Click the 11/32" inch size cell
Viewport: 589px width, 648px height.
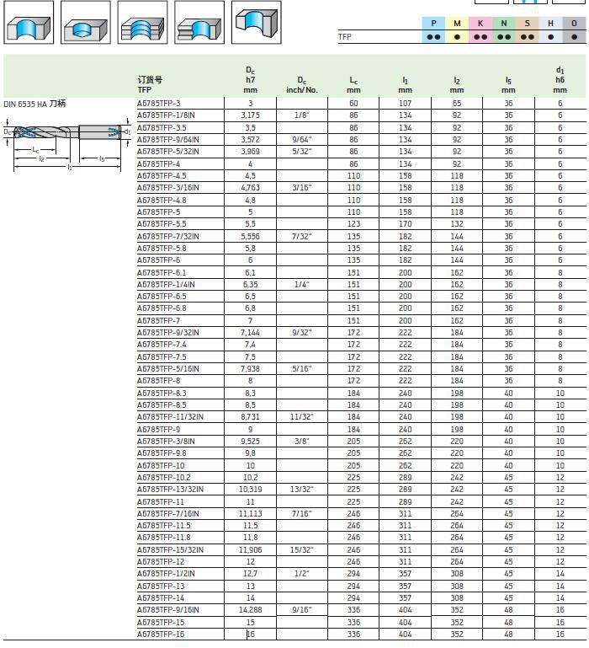[302, 417]
